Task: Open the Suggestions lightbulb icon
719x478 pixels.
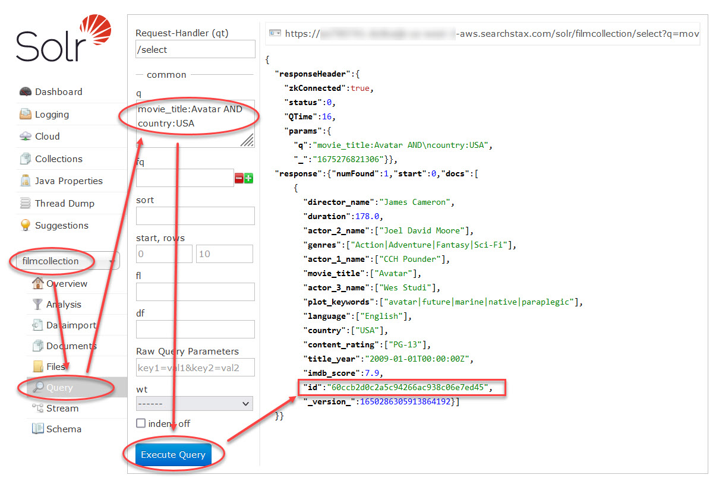Action: [x=26, y=226]
